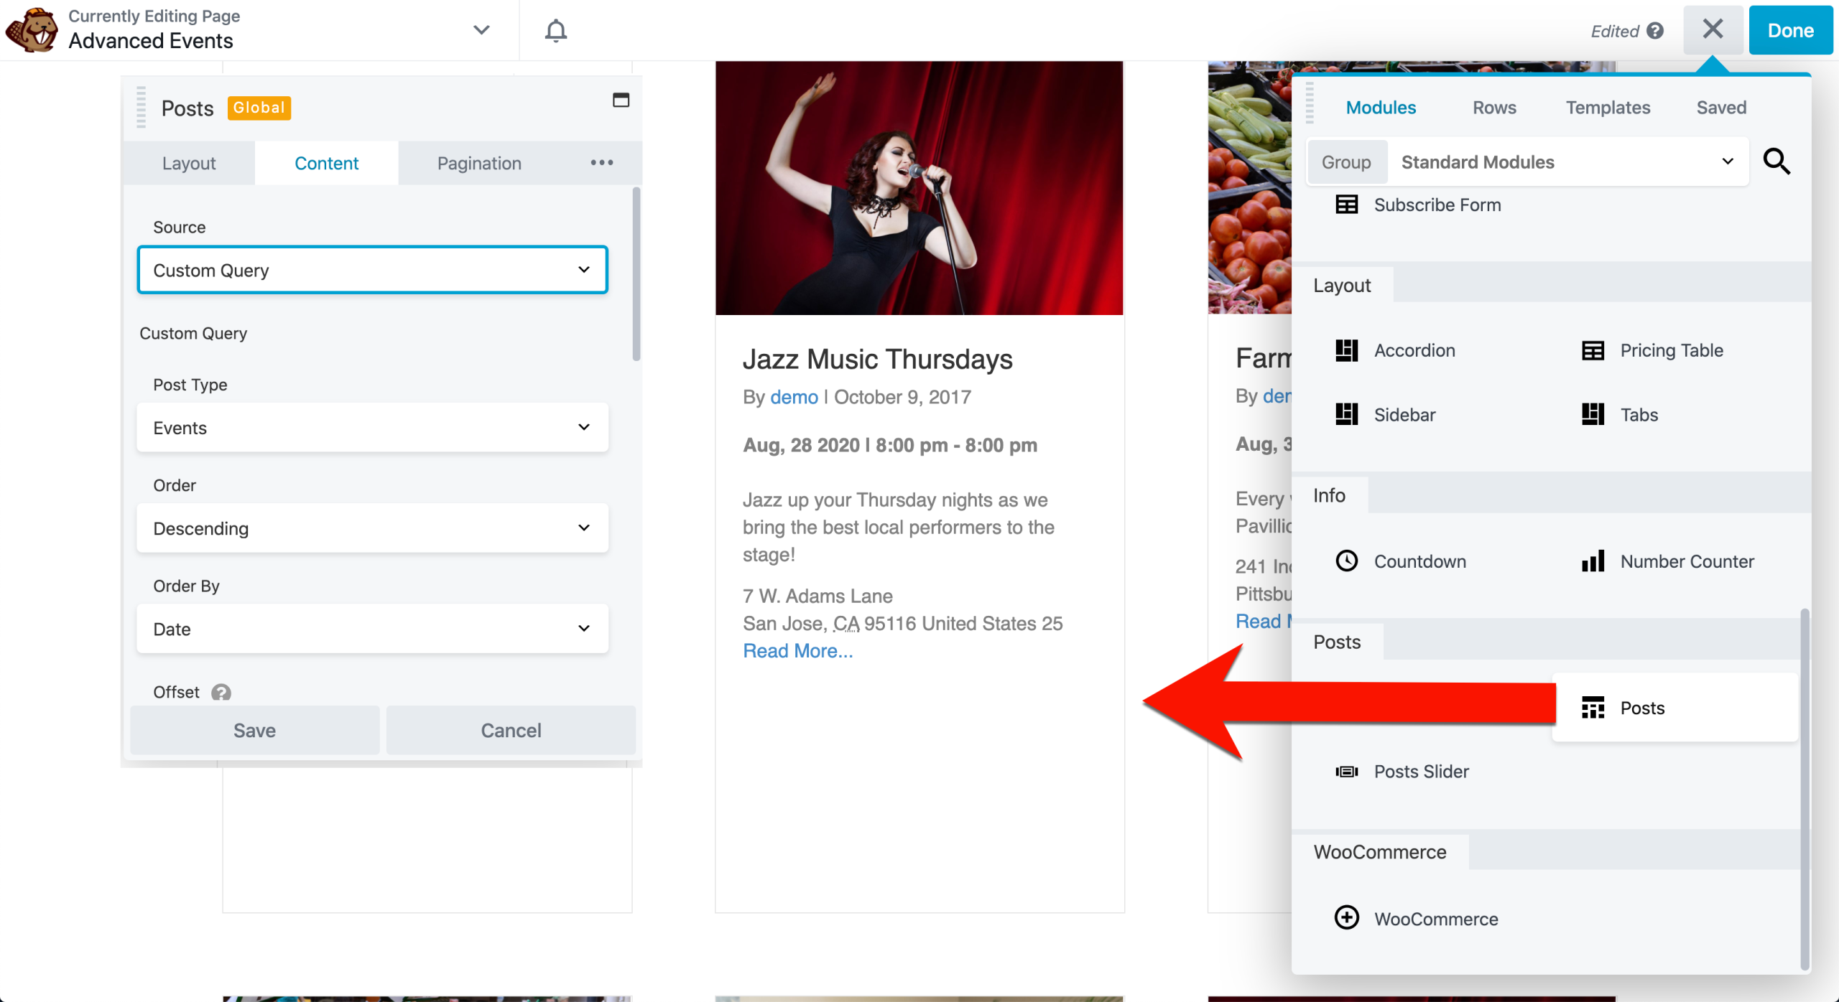Click the search modules magnifier icon
Image resolution: width=1839 pixels, height=1002 pixels.
point(1777,161)
